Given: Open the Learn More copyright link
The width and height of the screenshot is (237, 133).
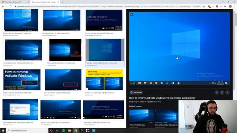Looking at the screenshot, I should (x=157, y=102).
